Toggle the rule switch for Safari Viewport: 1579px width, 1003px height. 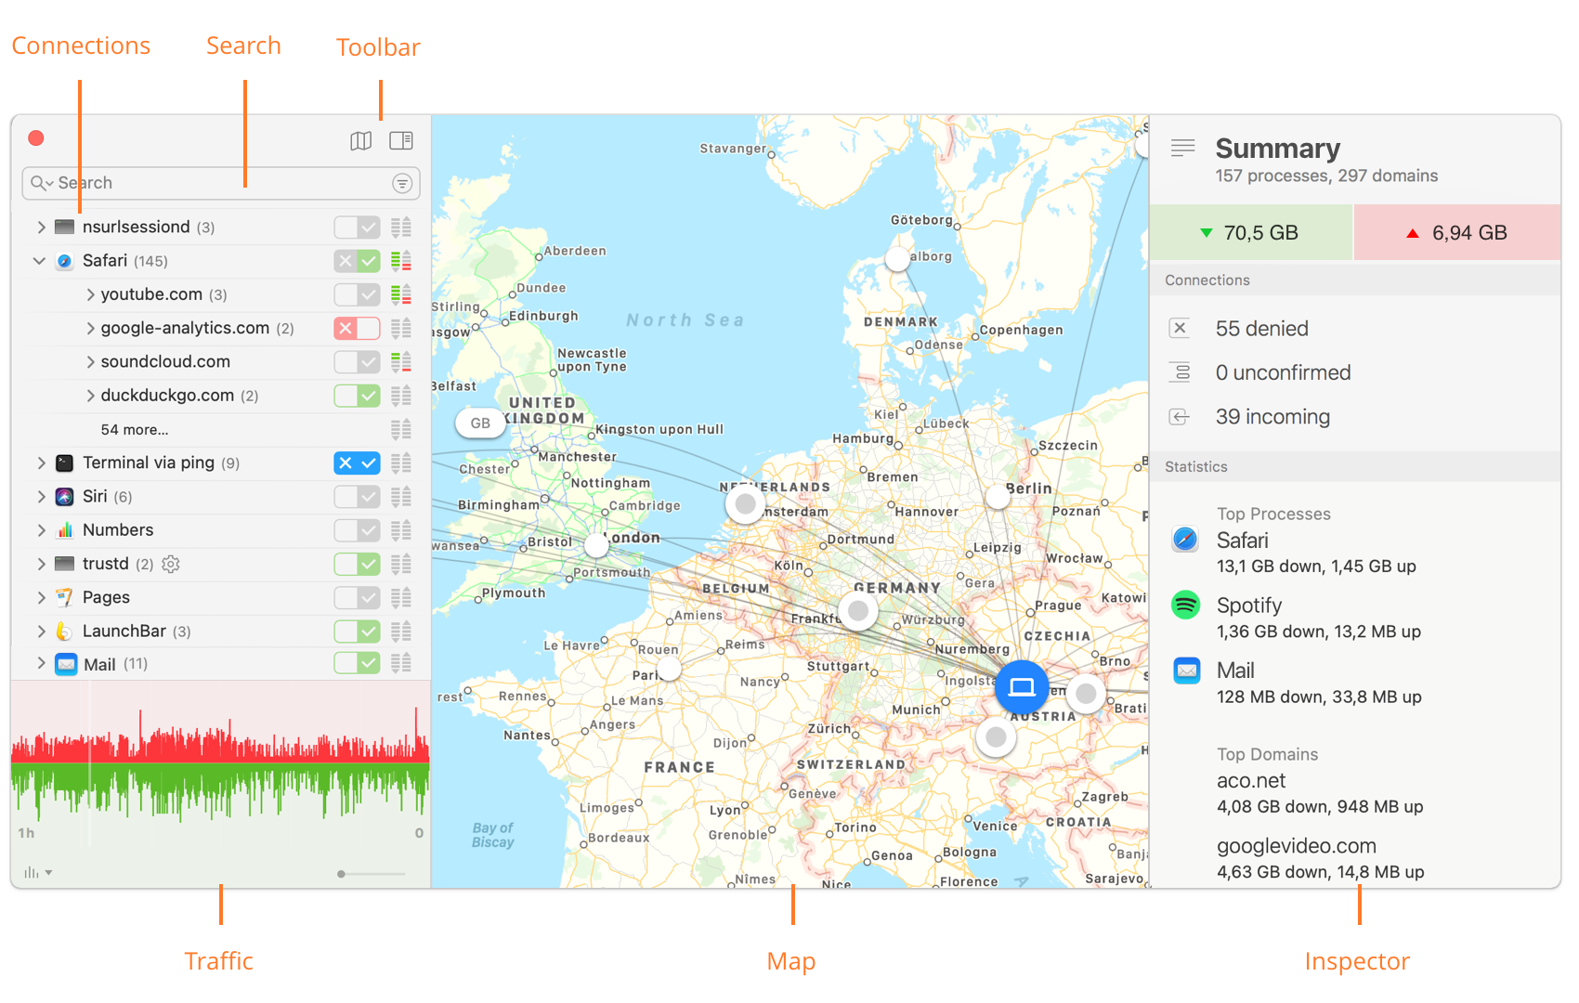(358, 261)
